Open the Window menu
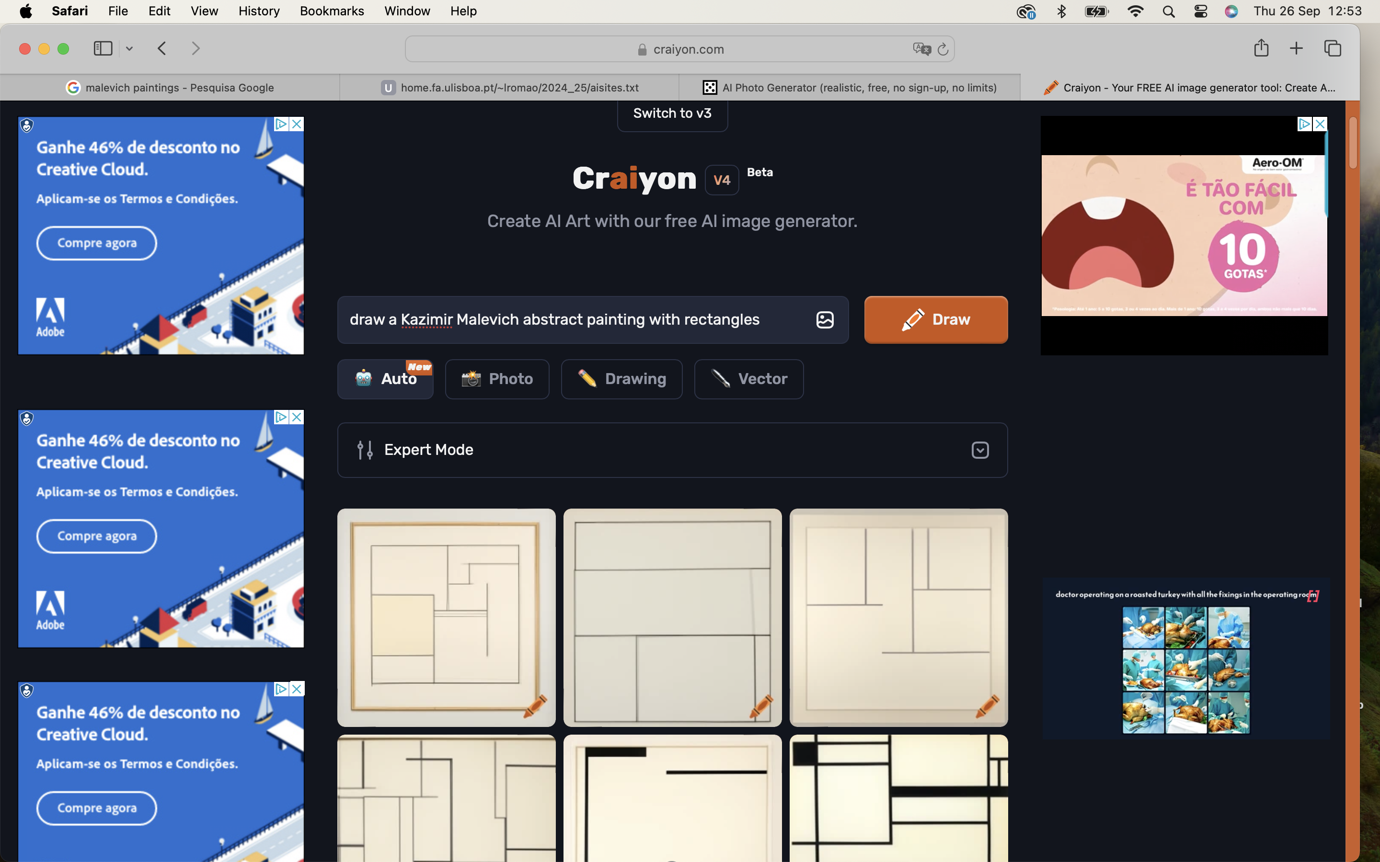Viewport: 1380px width, 862px height. (x=407, y=11)
